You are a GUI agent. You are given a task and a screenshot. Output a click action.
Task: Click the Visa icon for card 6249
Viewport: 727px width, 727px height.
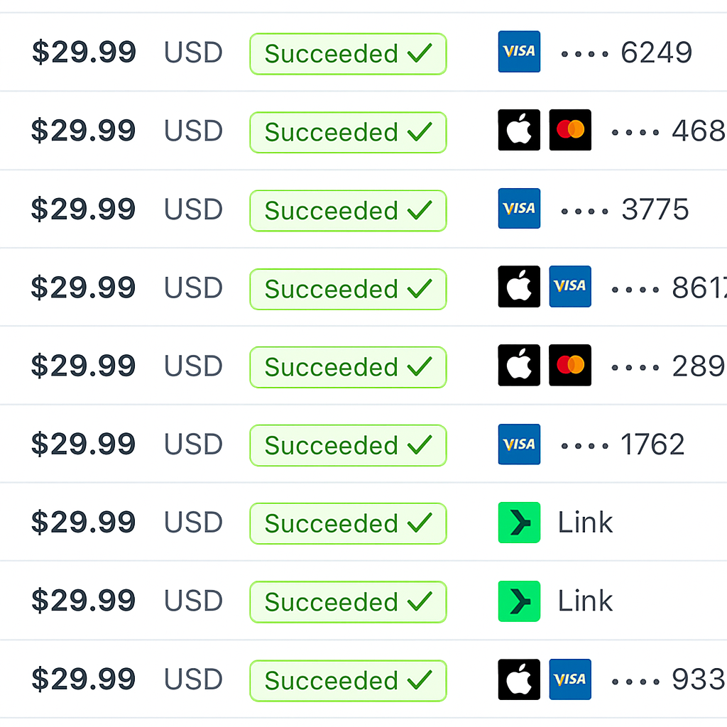(x=519, y=52)
